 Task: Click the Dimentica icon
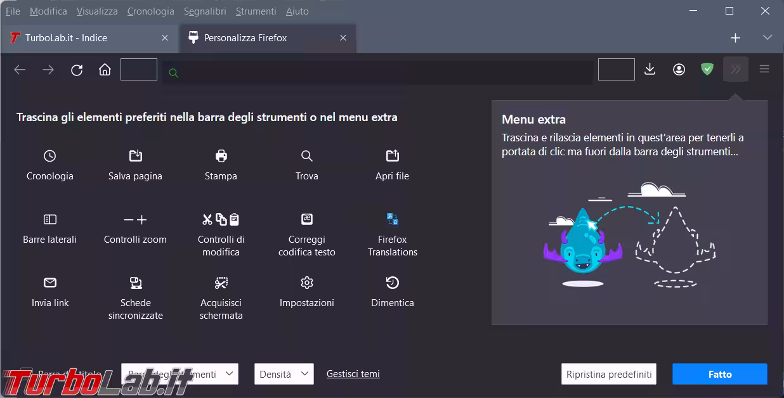tap(392, 283)
